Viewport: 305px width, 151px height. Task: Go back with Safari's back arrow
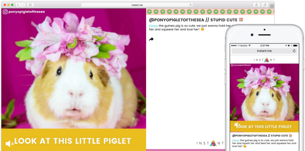tap(18, 5)
